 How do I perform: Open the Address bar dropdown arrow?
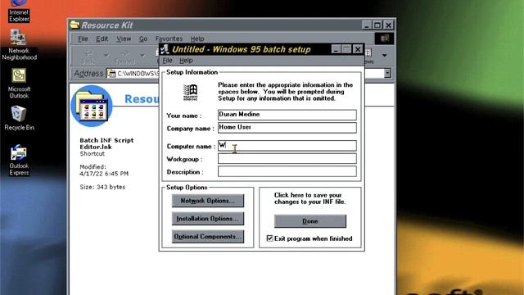tap(387, 73)
